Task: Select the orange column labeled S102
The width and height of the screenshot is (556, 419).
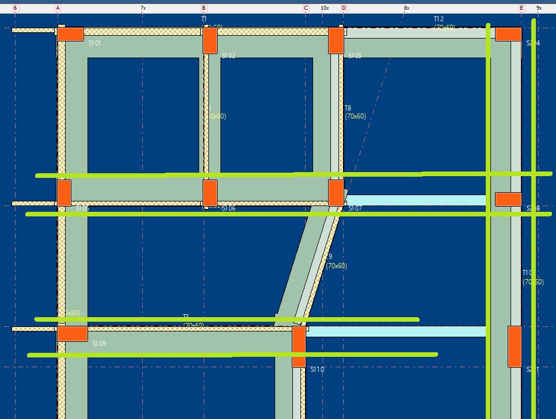Action: point(210,40)
